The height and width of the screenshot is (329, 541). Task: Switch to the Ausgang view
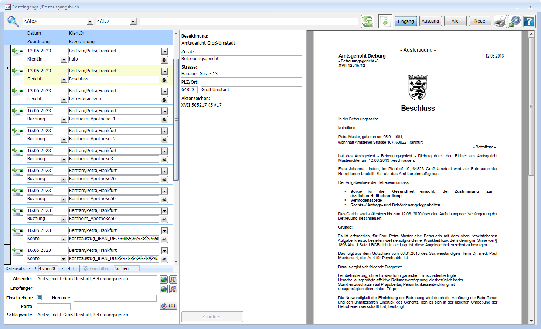click(x=431, y=21)
